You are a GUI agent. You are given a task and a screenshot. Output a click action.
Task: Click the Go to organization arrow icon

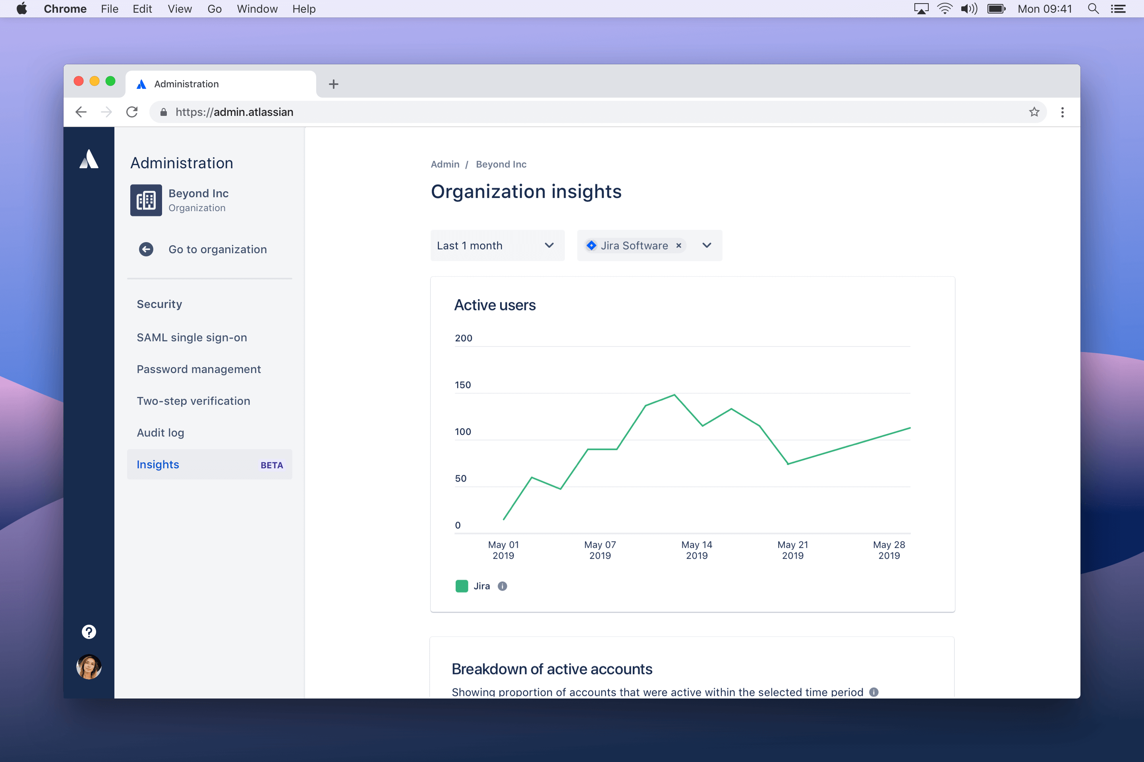(x=145, y=249)
